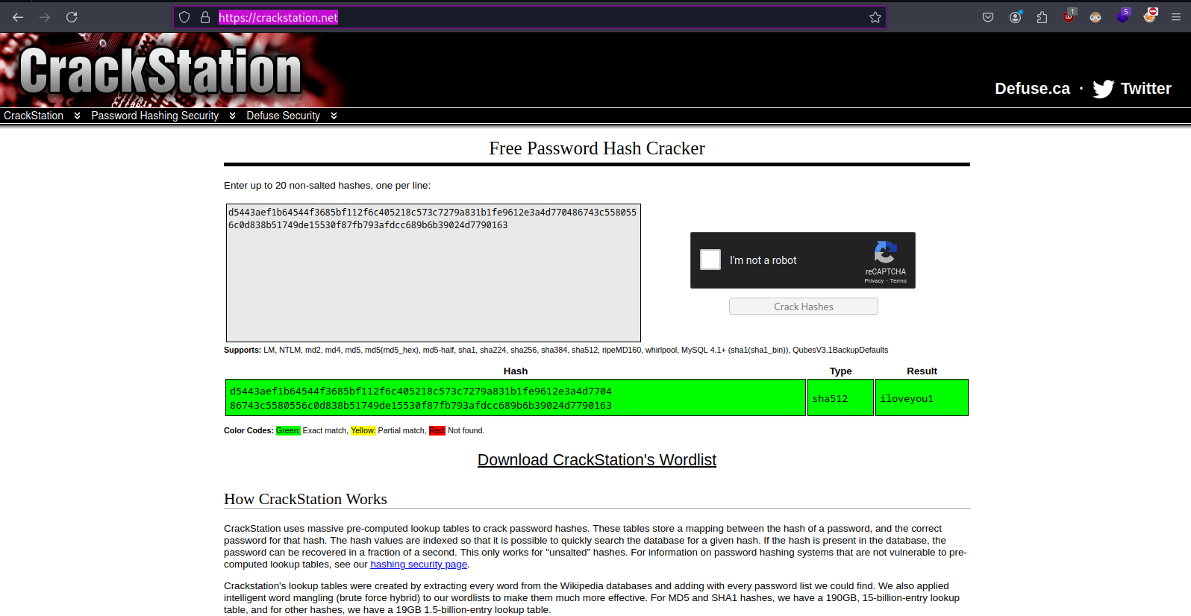Open Defuse Security menu item
Viewport: 1191px width, 616px height.
pyautogui.click(x=284, y=116)
